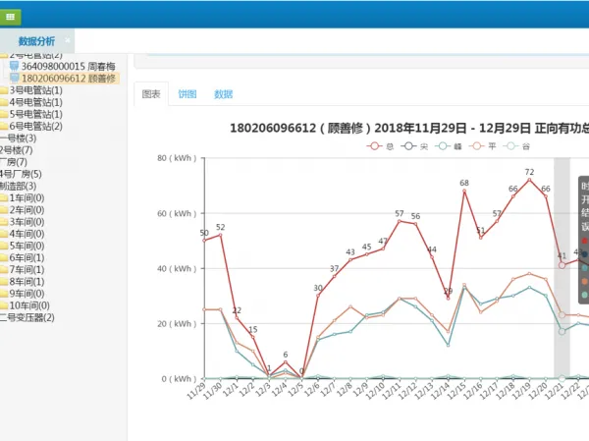Screen dimensions: 589x441
Task: Click the 29 kWh data point on 12/14
Action: coord(449,299)
